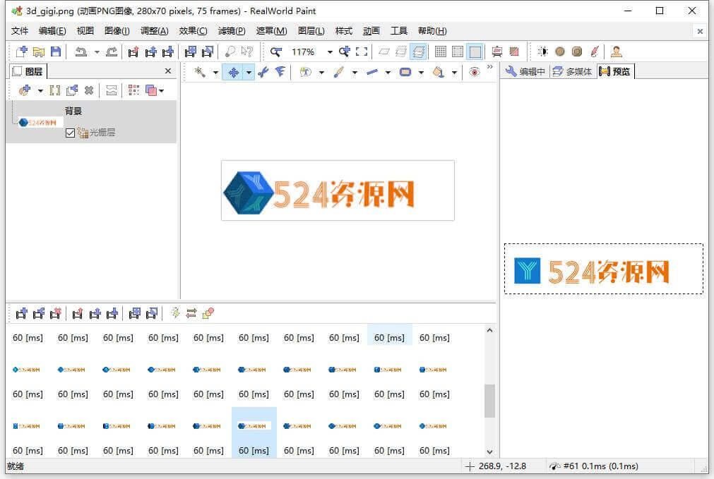Click the lightbulb hint icon in main toolbar

point(230,51)
